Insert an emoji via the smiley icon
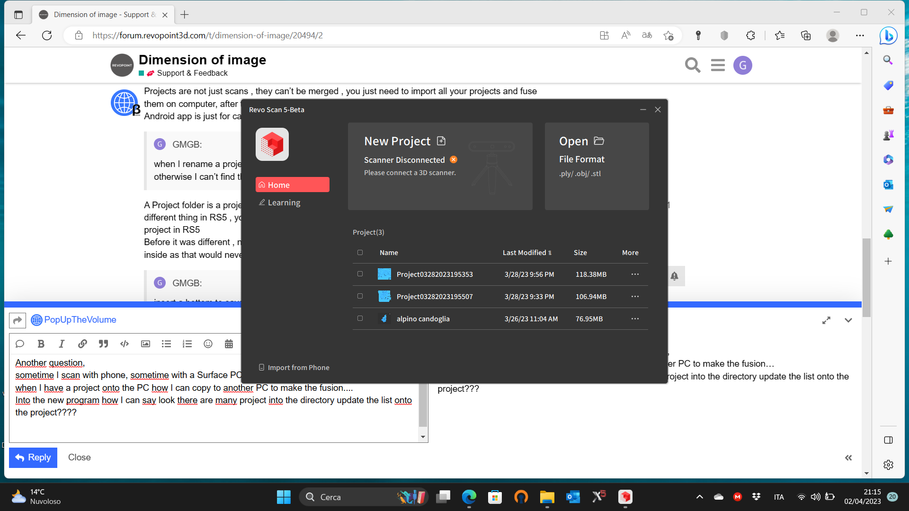 point(208,344)
